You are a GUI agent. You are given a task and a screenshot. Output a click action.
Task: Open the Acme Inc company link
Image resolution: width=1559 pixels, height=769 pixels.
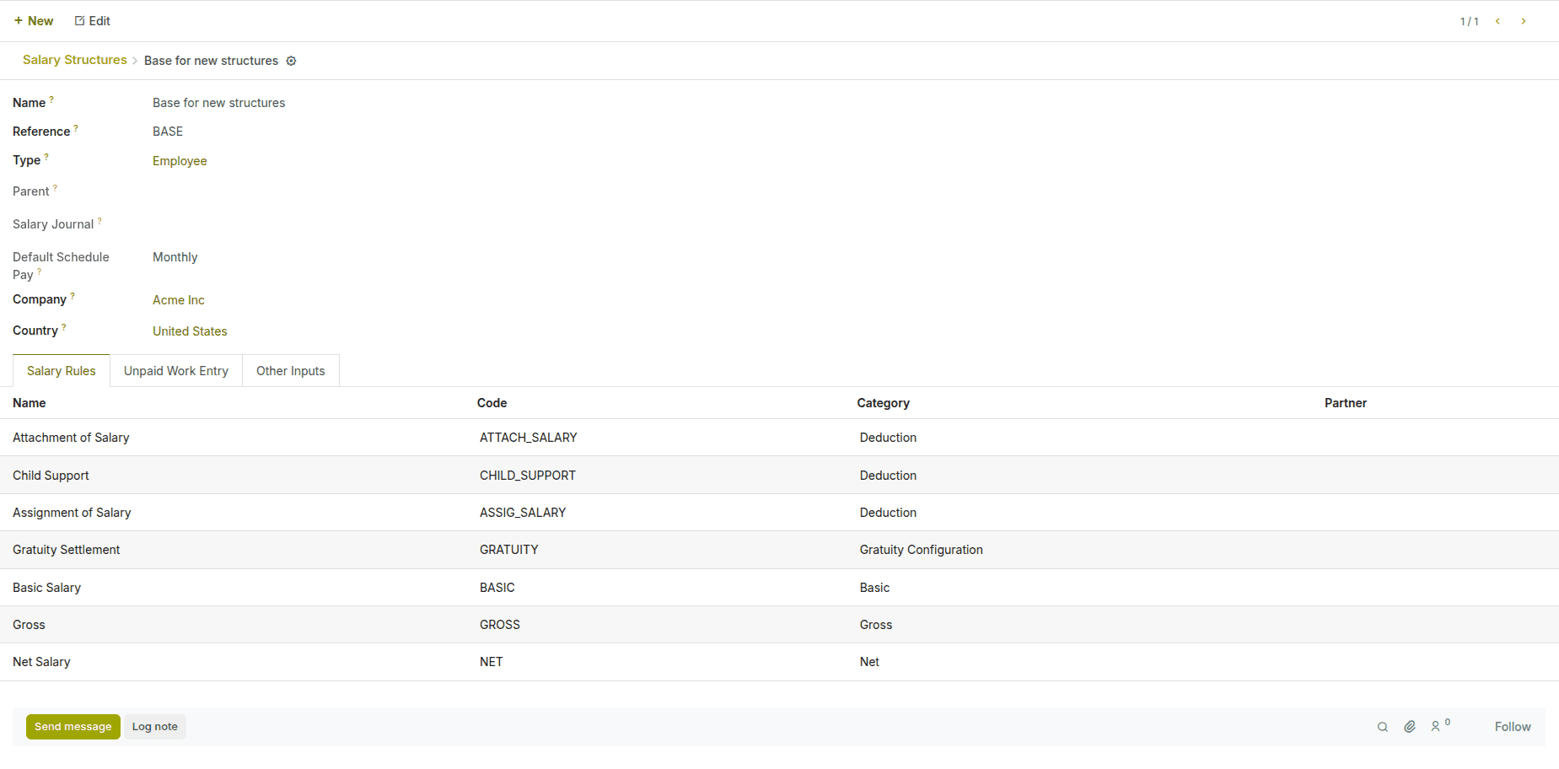[178, 299]
